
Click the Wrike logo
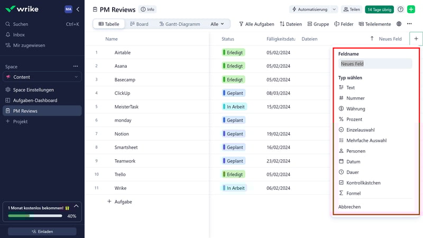click(22, 9)
